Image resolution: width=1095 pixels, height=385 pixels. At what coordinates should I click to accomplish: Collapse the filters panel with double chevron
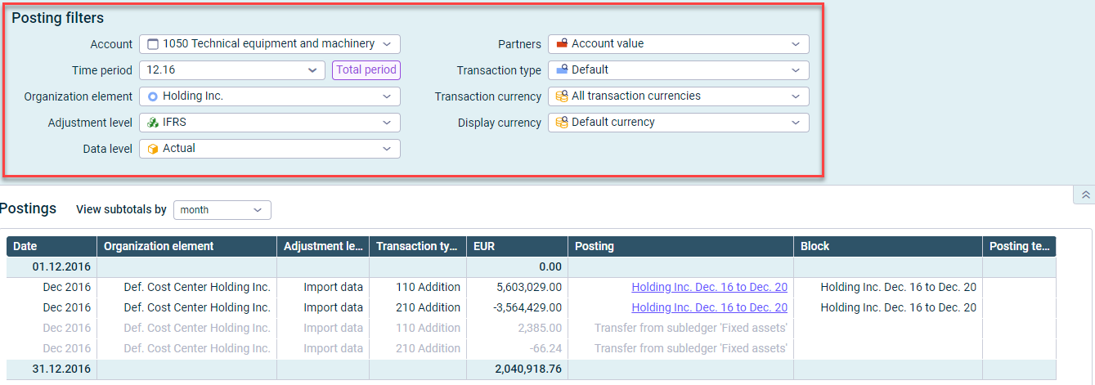(x=1085, y=195)
